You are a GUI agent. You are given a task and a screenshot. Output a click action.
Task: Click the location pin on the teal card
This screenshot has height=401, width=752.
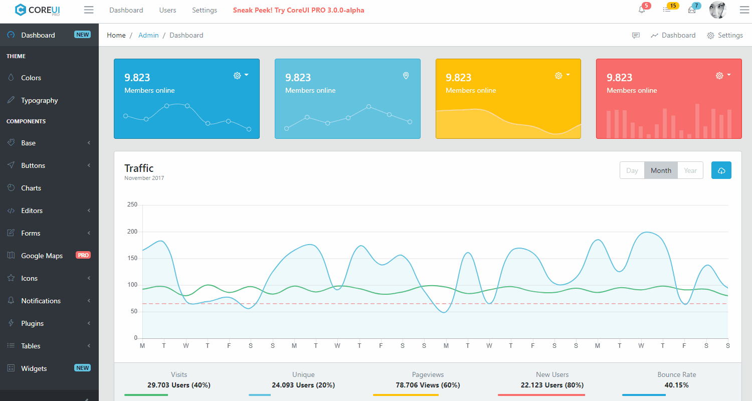[x=406, y=76]
